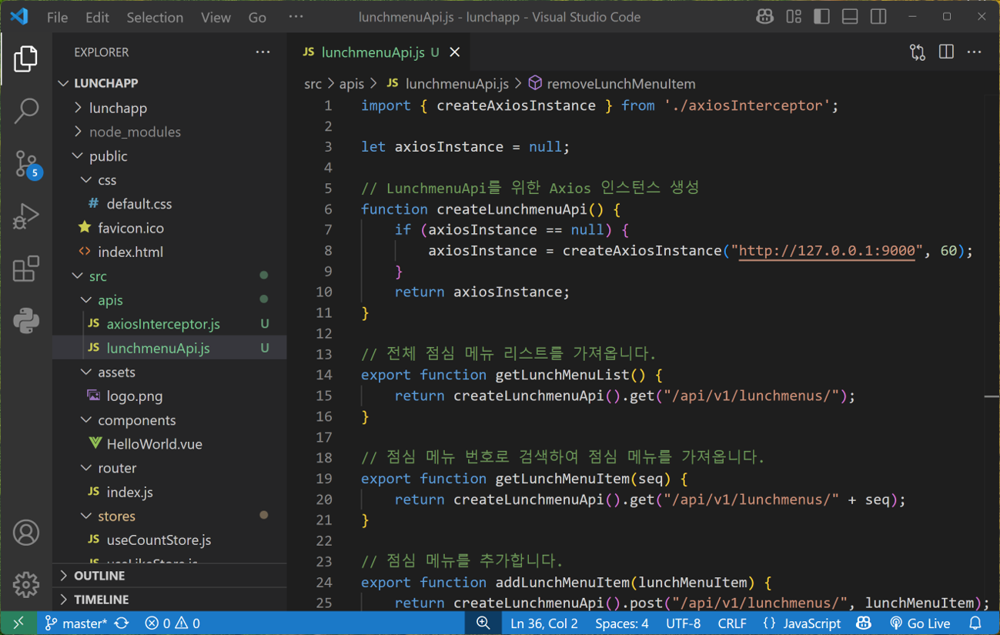Open the Python extension view
The image size is (1000, 635).
(x=25, y=320)
